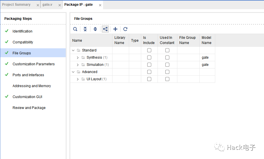The image size is (264, 159).
Task: Check Is Include for Advanced row
Action: pyautogui.click(x=149, y=72)
